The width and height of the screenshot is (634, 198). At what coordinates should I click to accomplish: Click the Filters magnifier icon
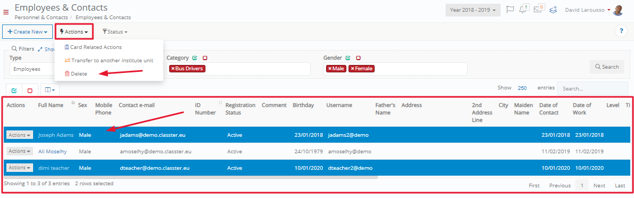pyautogui.click(x=14, y=48)
